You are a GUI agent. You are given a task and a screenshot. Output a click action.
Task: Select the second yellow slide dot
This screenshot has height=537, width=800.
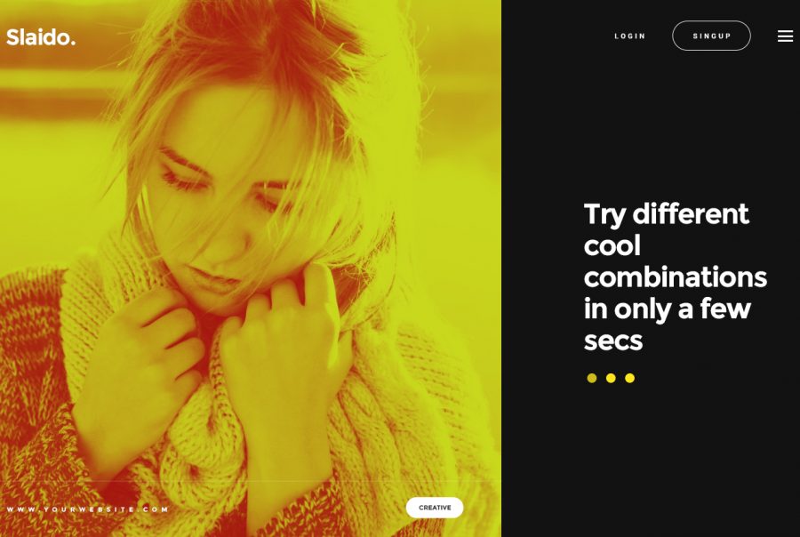(x=611, y=378)
